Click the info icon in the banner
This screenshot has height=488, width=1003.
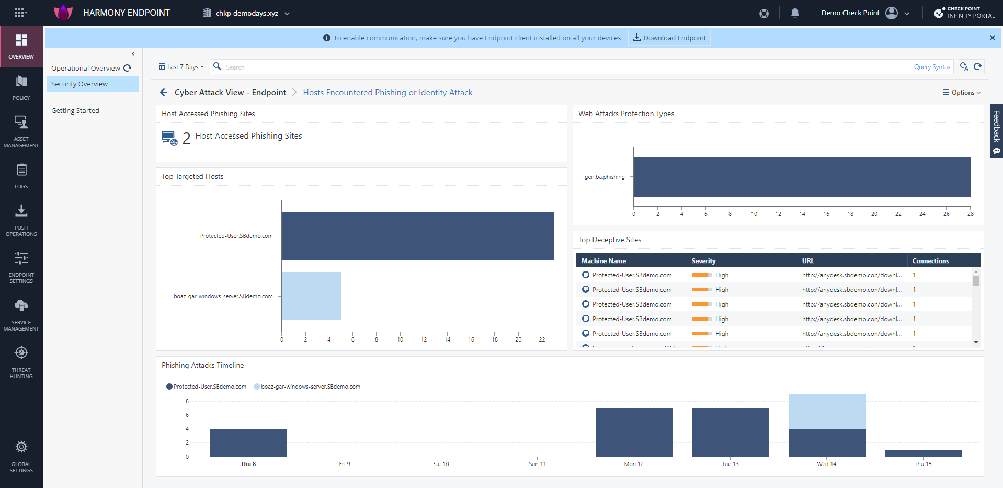[x=327, y=38]
